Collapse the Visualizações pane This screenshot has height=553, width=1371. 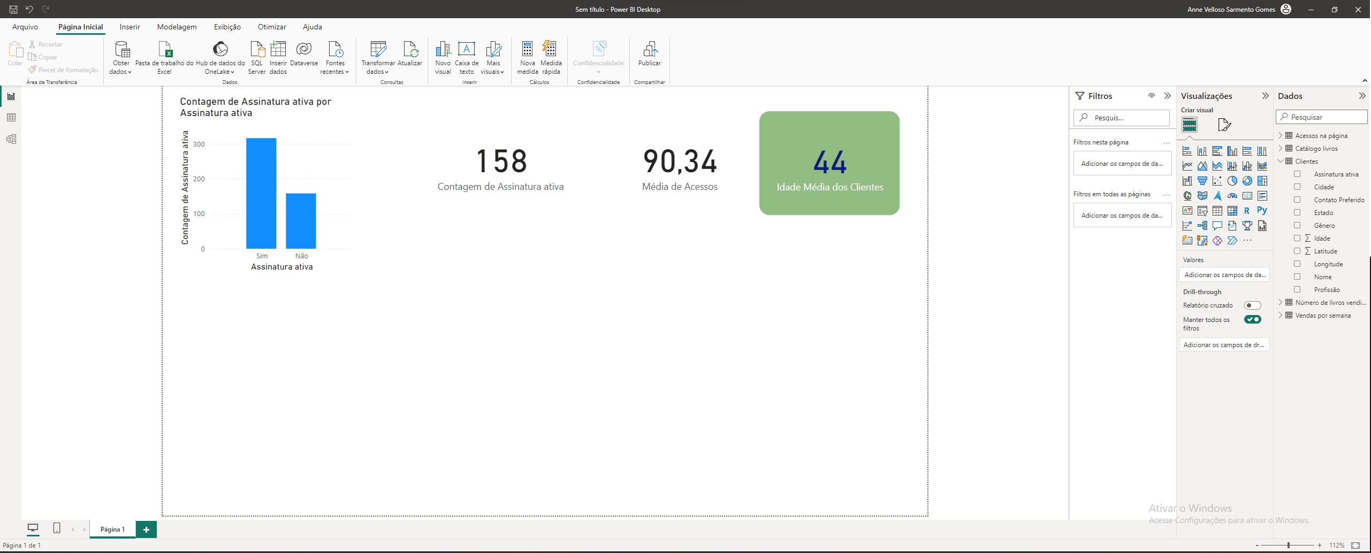coord(1265,96)
